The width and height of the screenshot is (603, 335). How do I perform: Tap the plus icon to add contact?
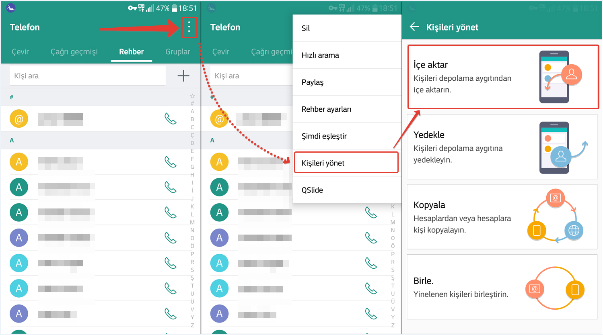click(183, 76)
